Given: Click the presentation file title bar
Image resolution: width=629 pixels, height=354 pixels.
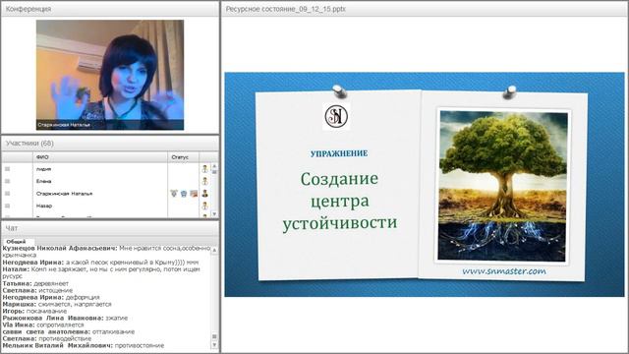Looking at the screenshot, I should [425, 9].
